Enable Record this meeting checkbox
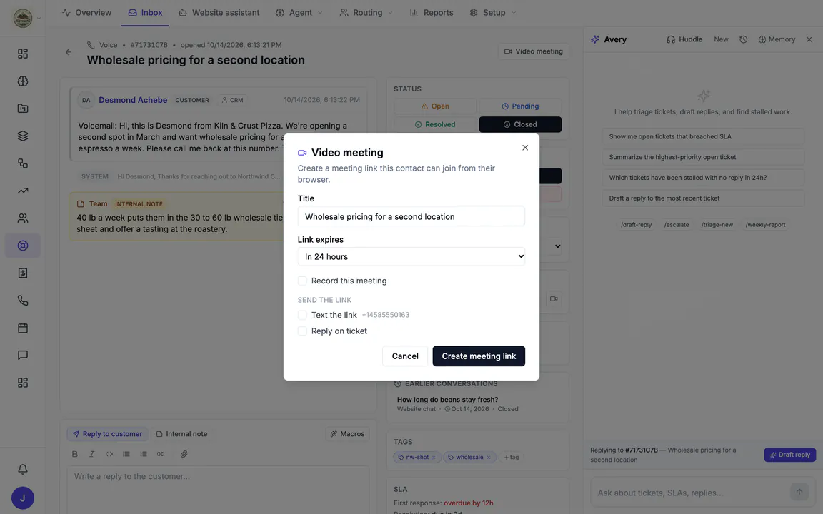The image size is (823, 514). click(x=302, y=281)
